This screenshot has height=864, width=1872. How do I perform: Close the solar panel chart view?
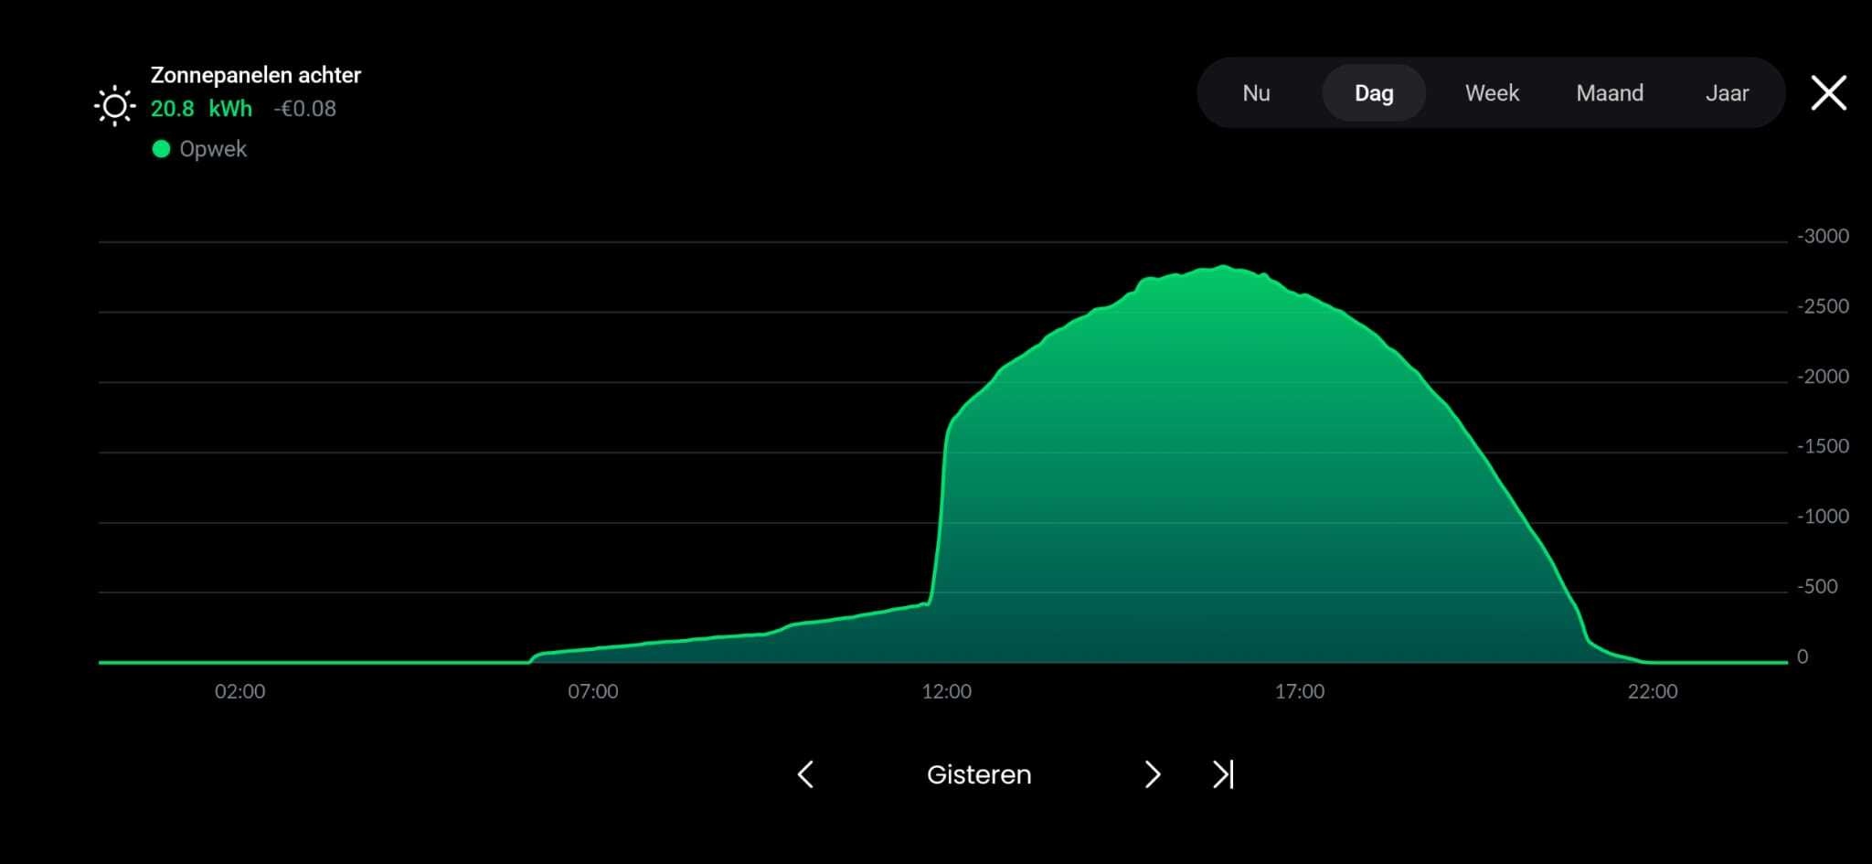point(1829,92)
